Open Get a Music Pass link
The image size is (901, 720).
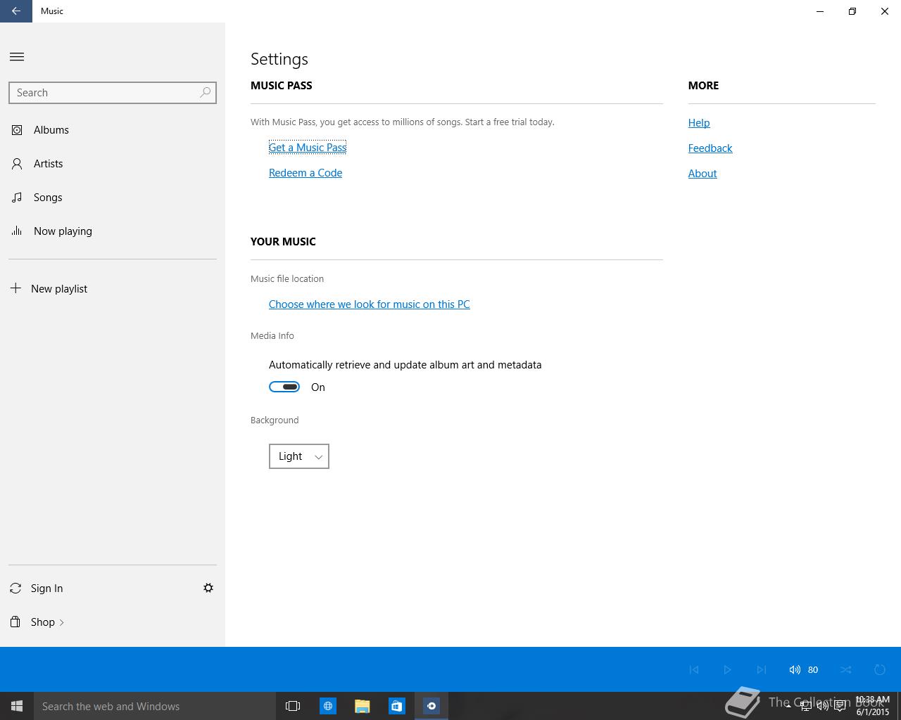[x=308, y=148]
